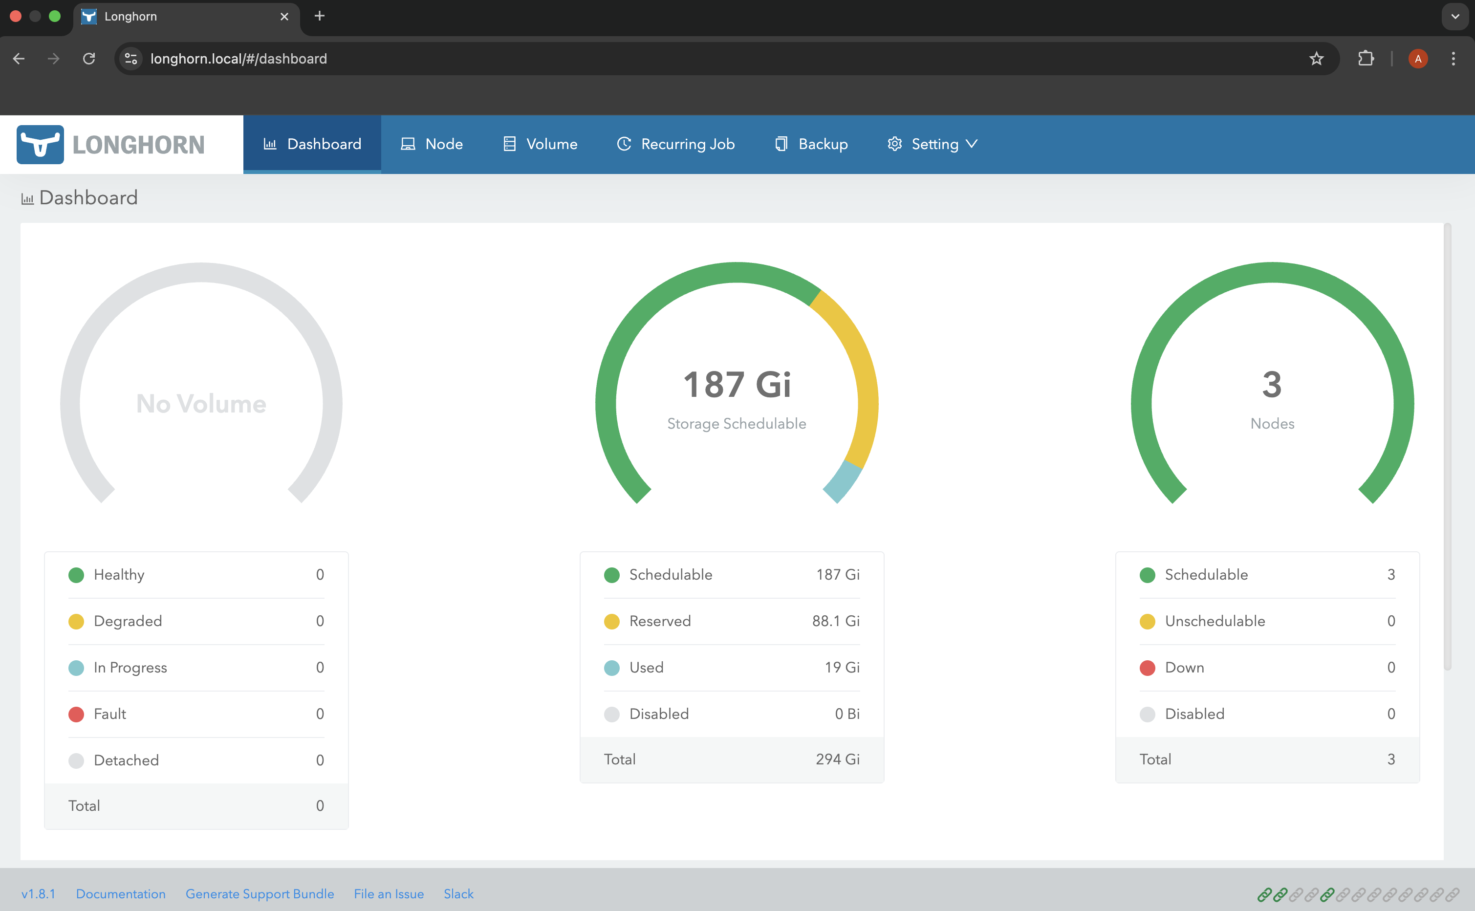Open the Documentation link
The width and height of the screenshot is (1475, 911).
pos(121,894)
